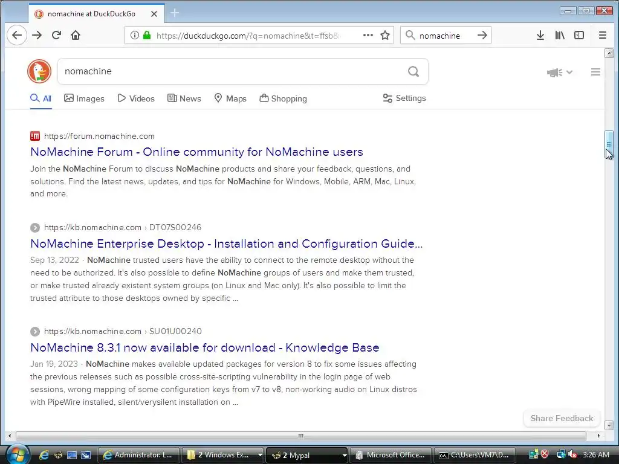Switch to Microsoft Office taskbar window
The image size is (619, 464).
[390, 455]
